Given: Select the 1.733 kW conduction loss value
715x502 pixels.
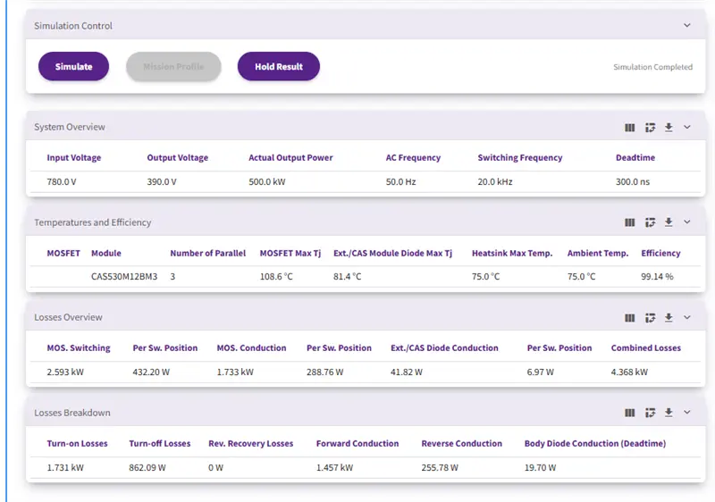Looking at the screenshot, I should point(235,372).
